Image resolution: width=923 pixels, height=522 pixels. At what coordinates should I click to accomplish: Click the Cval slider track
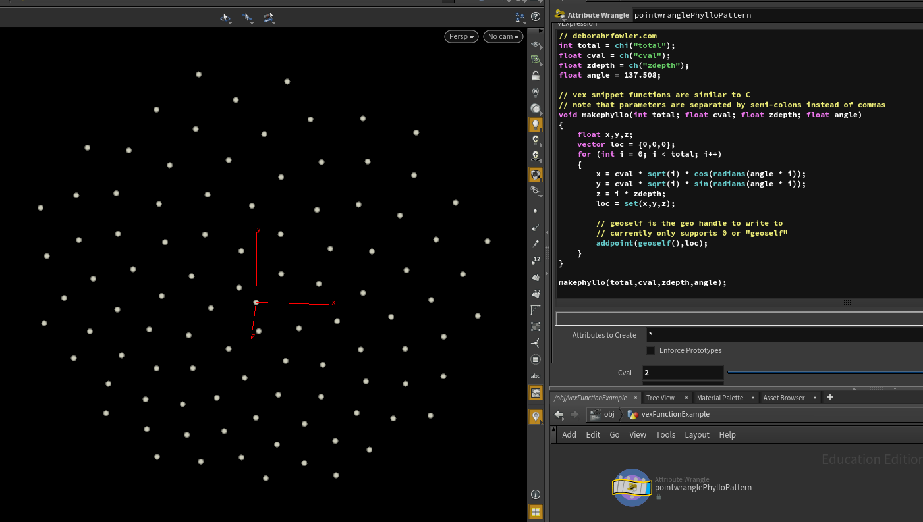pos(824,373)
